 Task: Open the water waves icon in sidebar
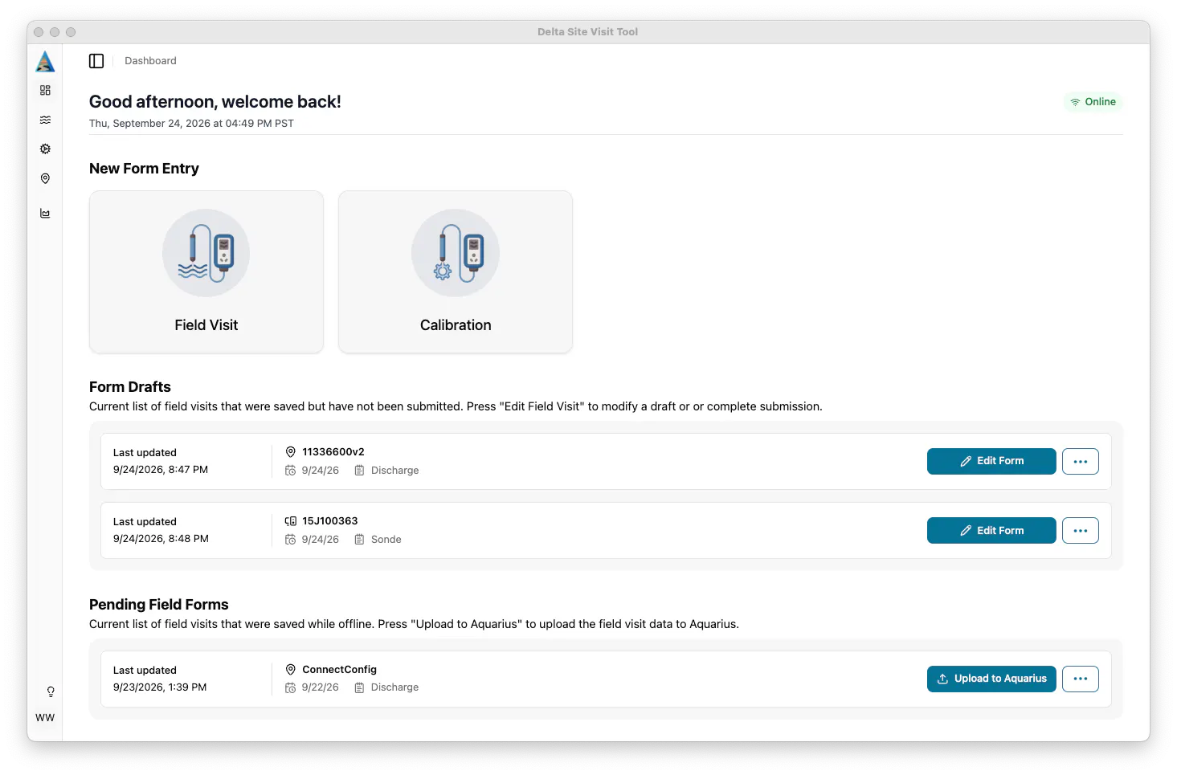(x=45, y=120)
